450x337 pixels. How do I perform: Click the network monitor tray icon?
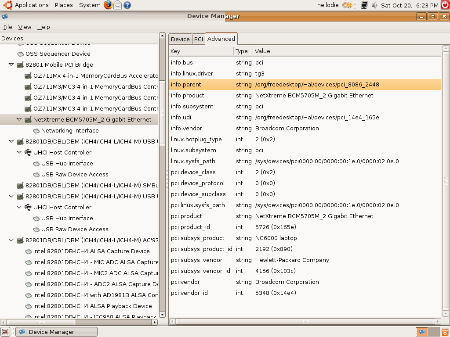(x=364, y=5)
